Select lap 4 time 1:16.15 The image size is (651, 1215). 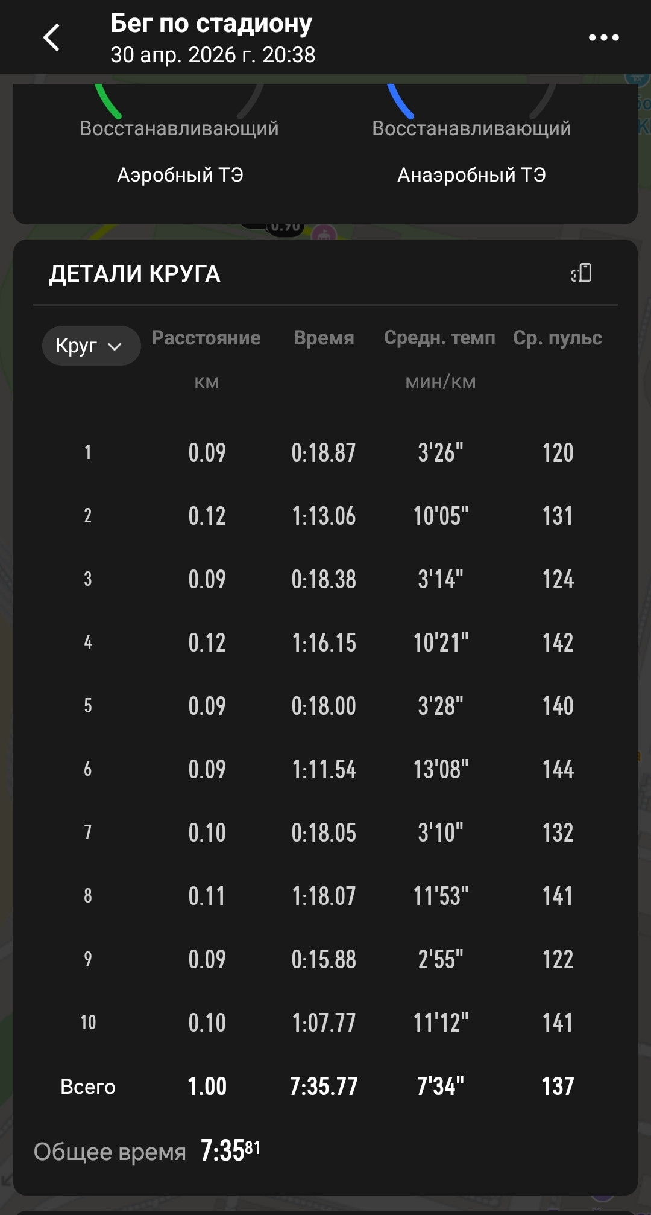[x=324, y=642]
